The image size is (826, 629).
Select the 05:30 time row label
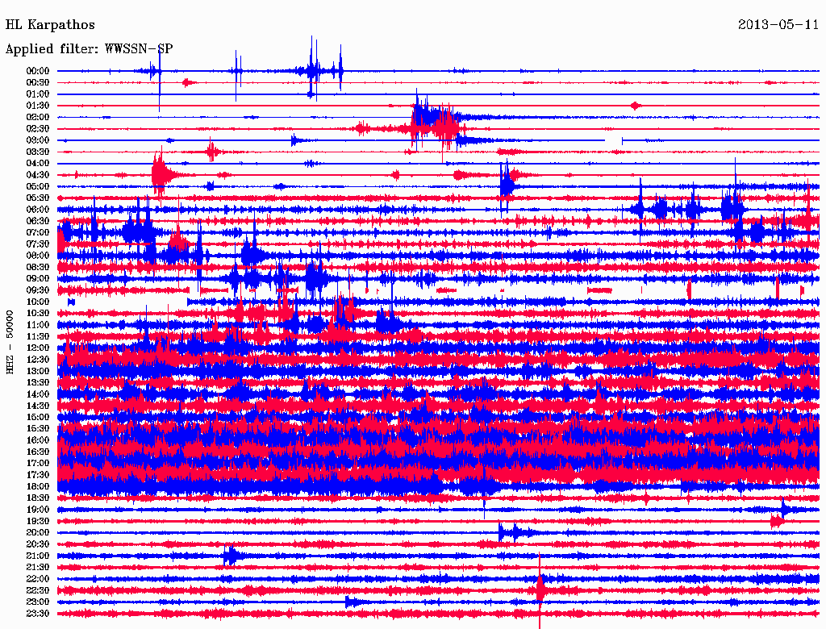(x=38, y=198)
